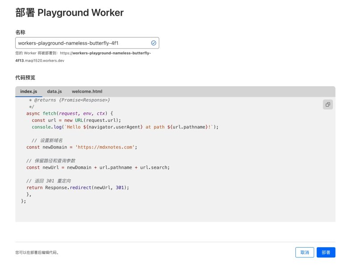This screenshot has width=357, height=273.
Task: Click the workers.dev deployment URL text
Action: point(83,57)
